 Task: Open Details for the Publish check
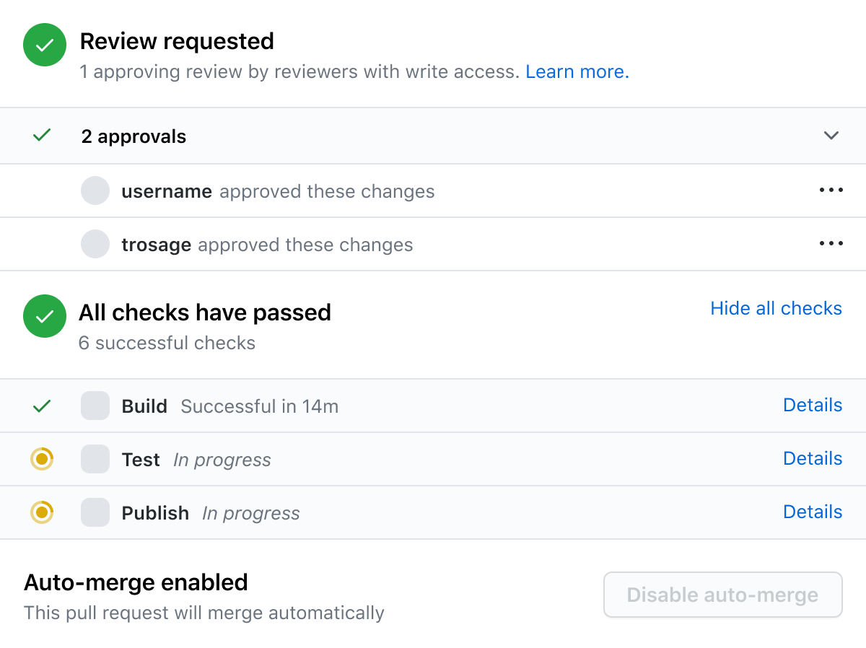point(813,512)
